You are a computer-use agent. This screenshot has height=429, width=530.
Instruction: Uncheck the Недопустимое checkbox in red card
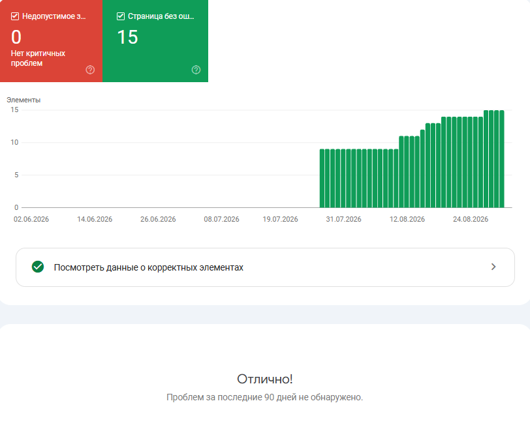[x=15, y=16]
